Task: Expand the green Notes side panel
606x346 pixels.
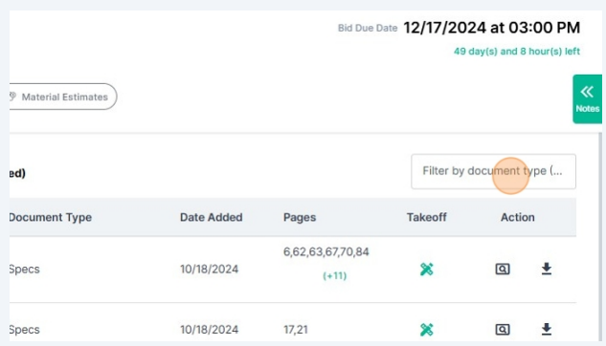Action: pyautogui.click(x=587, y=99)
